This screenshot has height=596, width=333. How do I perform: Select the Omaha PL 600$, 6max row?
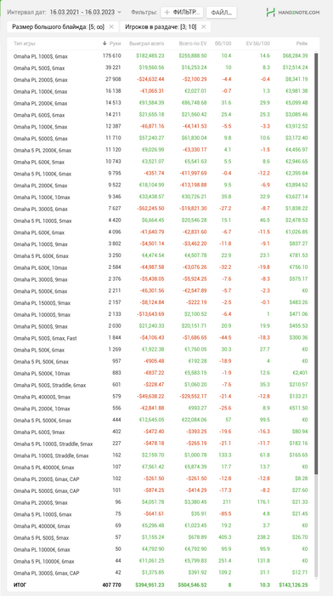click(x=161, y=115)
